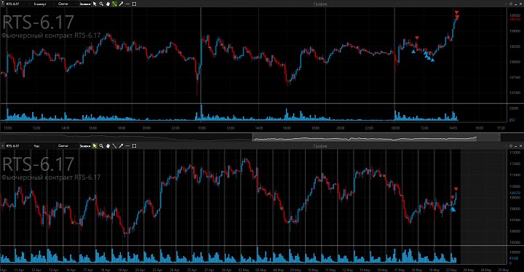The height and width of the screenshot is (272, 524).
Task: Activate the zoom magnifier in bottom chart
Action: tap(101, 145)
